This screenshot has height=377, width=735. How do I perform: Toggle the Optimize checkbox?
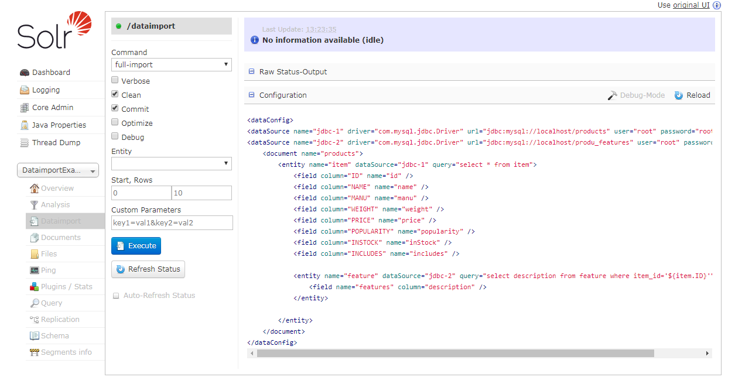[x=115, y=122]
